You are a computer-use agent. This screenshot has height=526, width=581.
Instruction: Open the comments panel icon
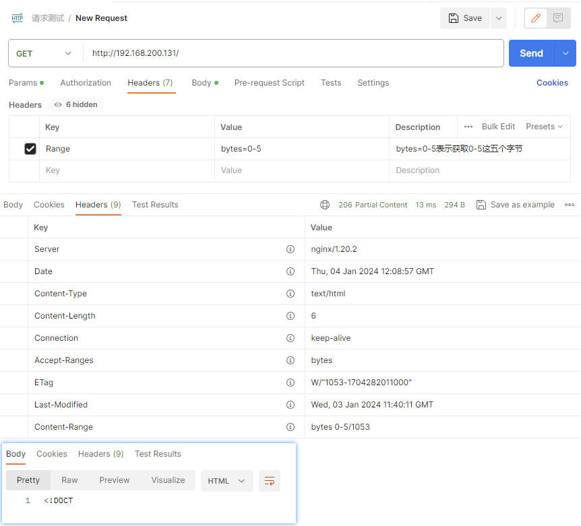(558, 18)
